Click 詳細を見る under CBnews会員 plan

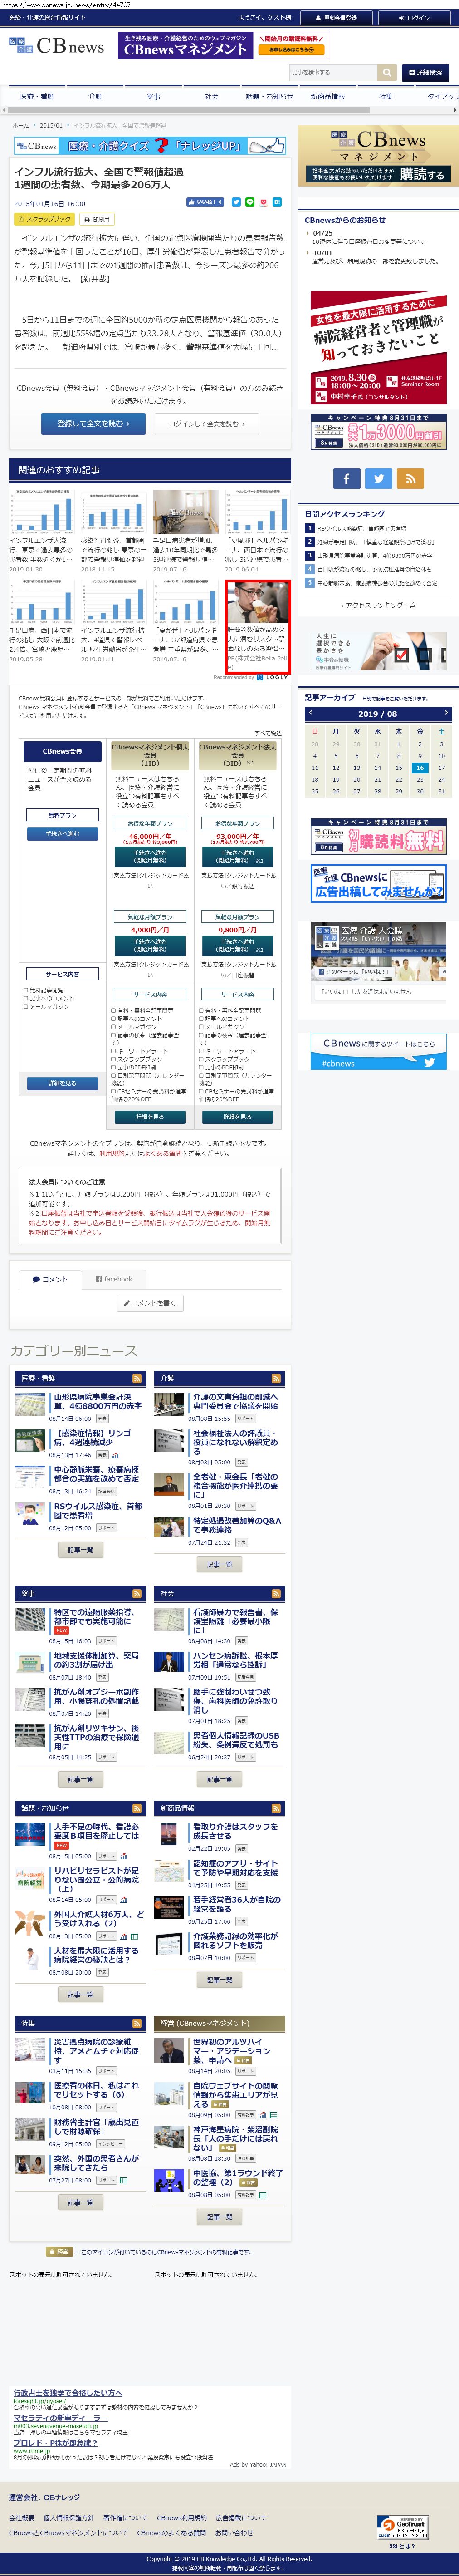(62, 1083)
